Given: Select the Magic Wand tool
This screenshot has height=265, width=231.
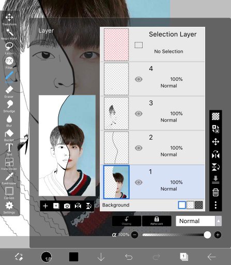Looking at the screenshot, I should (9, 34).
